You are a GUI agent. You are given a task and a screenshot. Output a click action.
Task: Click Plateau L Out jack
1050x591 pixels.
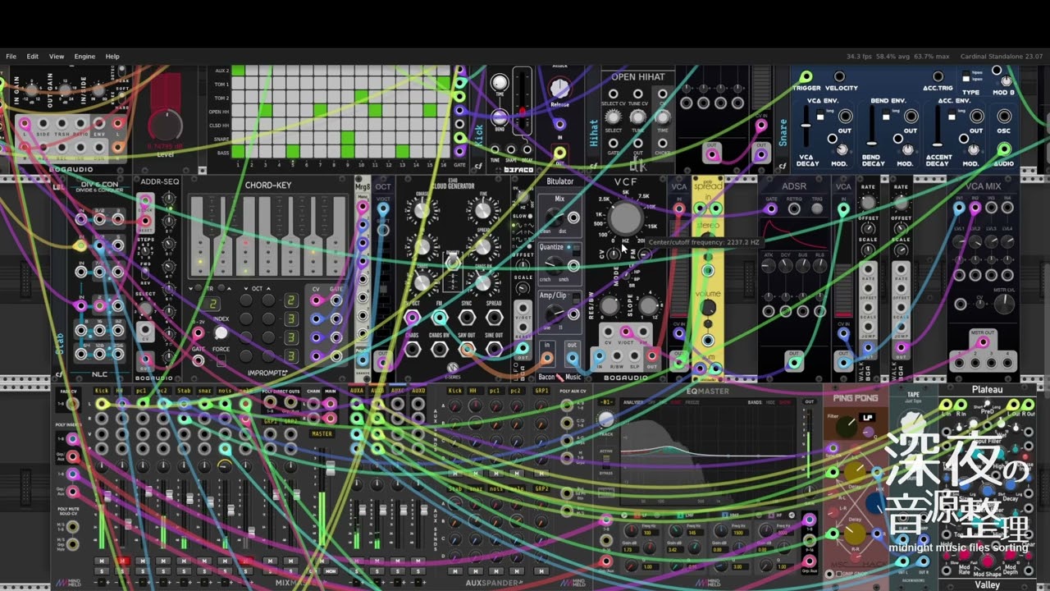(x=1012, y=405)
